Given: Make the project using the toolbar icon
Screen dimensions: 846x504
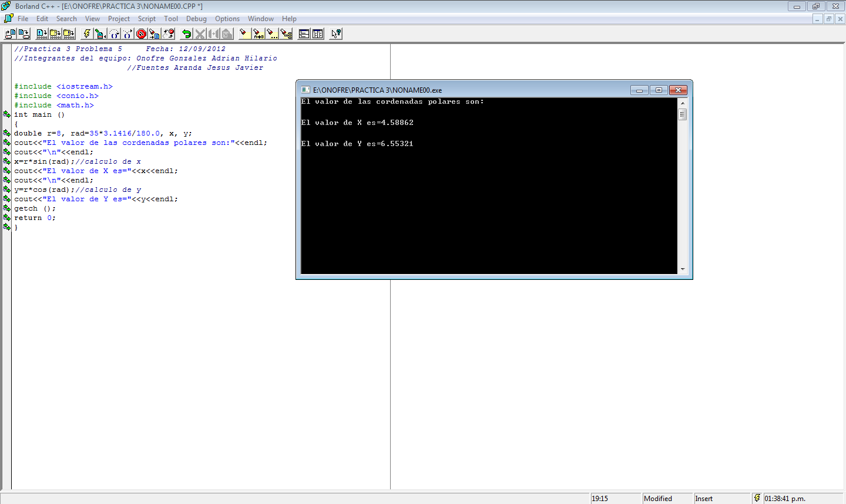Looking at the screenshot, I should tap(55, 33).
